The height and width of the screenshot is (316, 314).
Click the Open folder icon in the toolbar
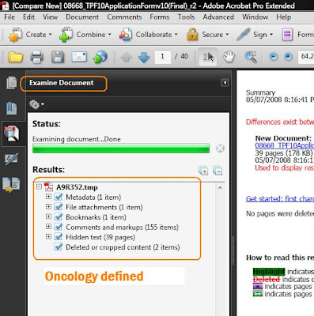(x=15, y=57)
